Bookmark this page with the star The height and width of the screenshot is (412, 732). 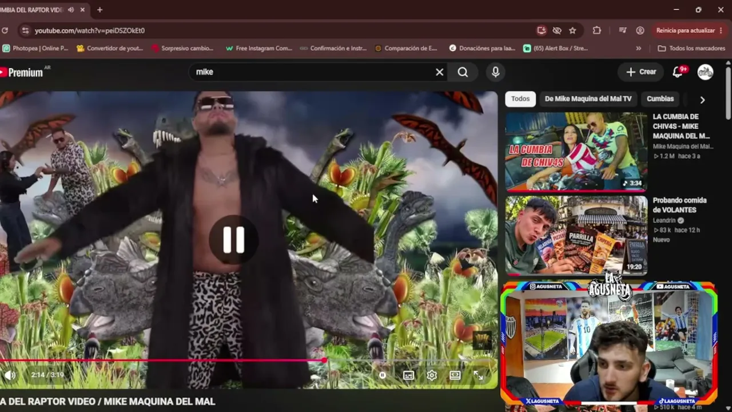pyautogui.click(x=572, y=30)
